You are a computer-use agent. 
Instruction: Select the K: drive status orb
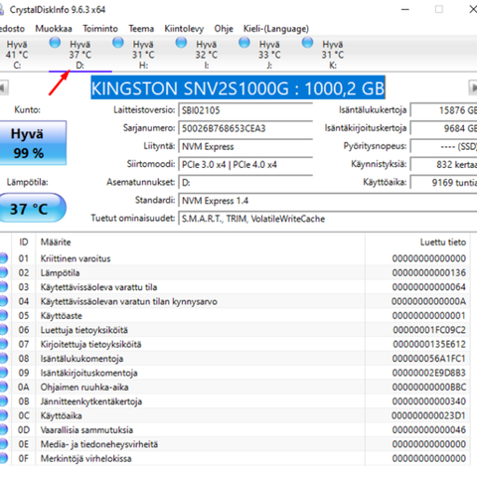tap(307, 43)
